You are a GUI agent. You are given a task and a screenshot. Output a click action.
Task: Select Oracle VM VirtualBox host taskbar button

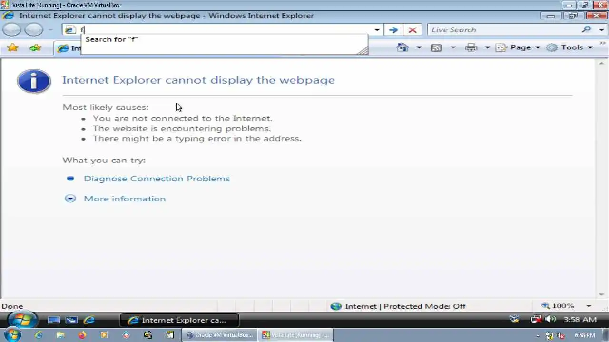pos(220,335)
